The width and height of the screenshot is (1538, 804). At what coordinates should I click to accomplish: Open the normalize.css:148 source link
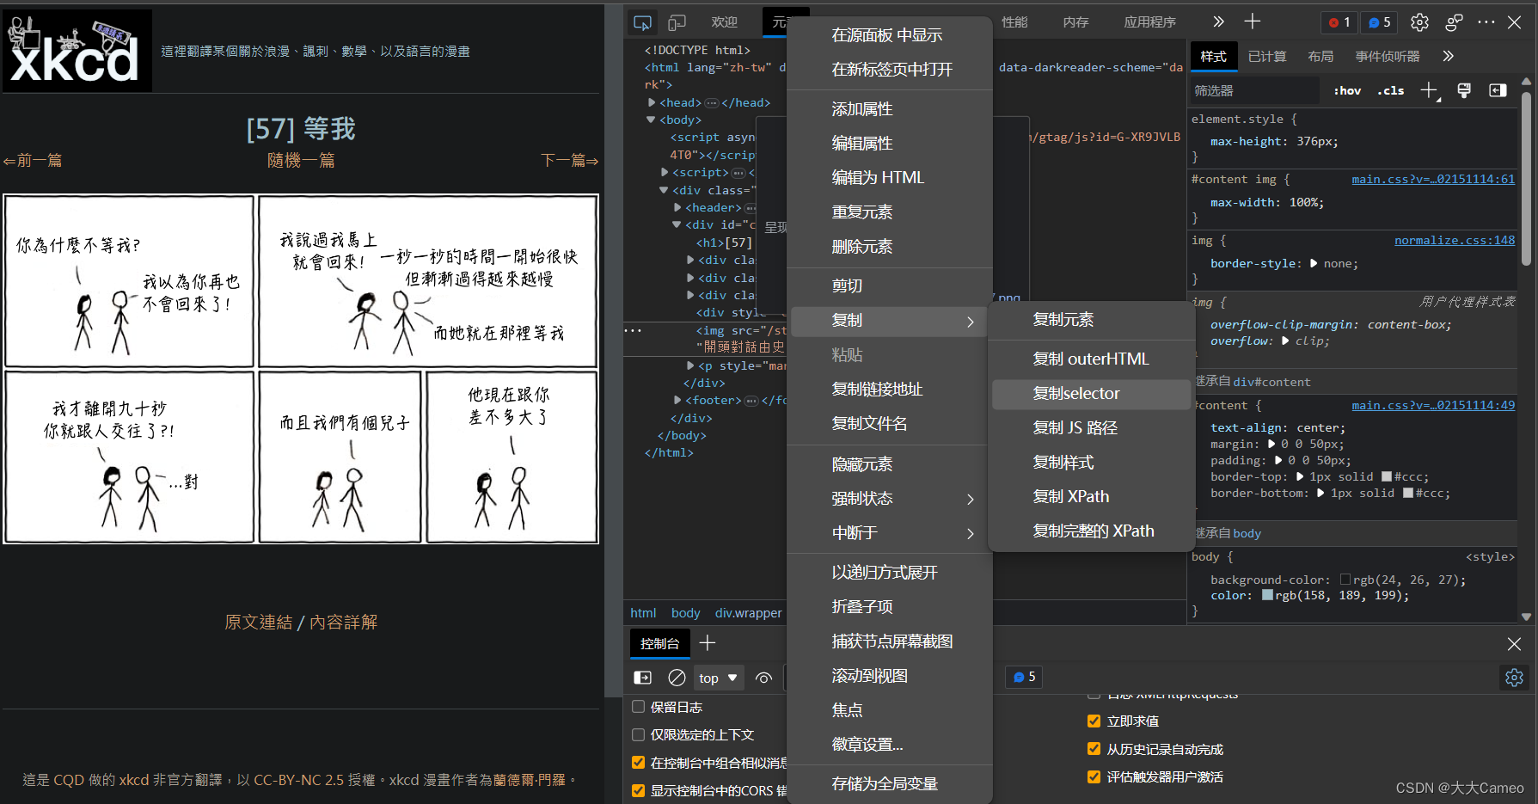1455,240
